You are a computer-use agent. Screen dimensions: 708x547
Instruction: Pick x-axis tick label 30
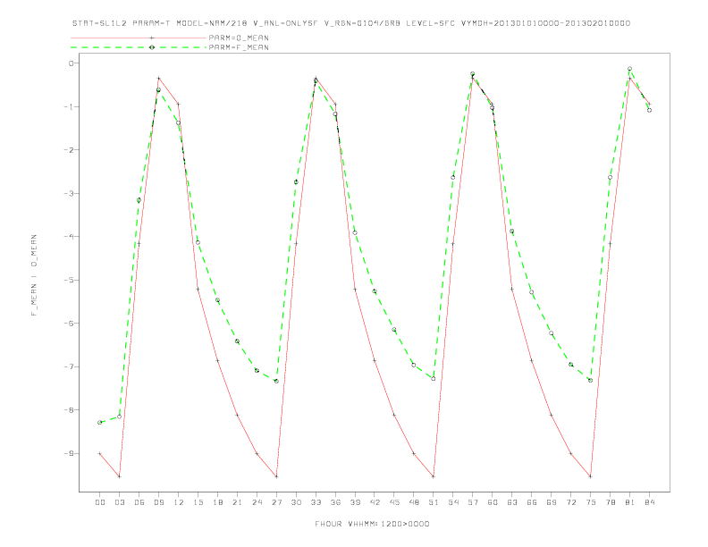pyautogui.click(x=296, y=502)
